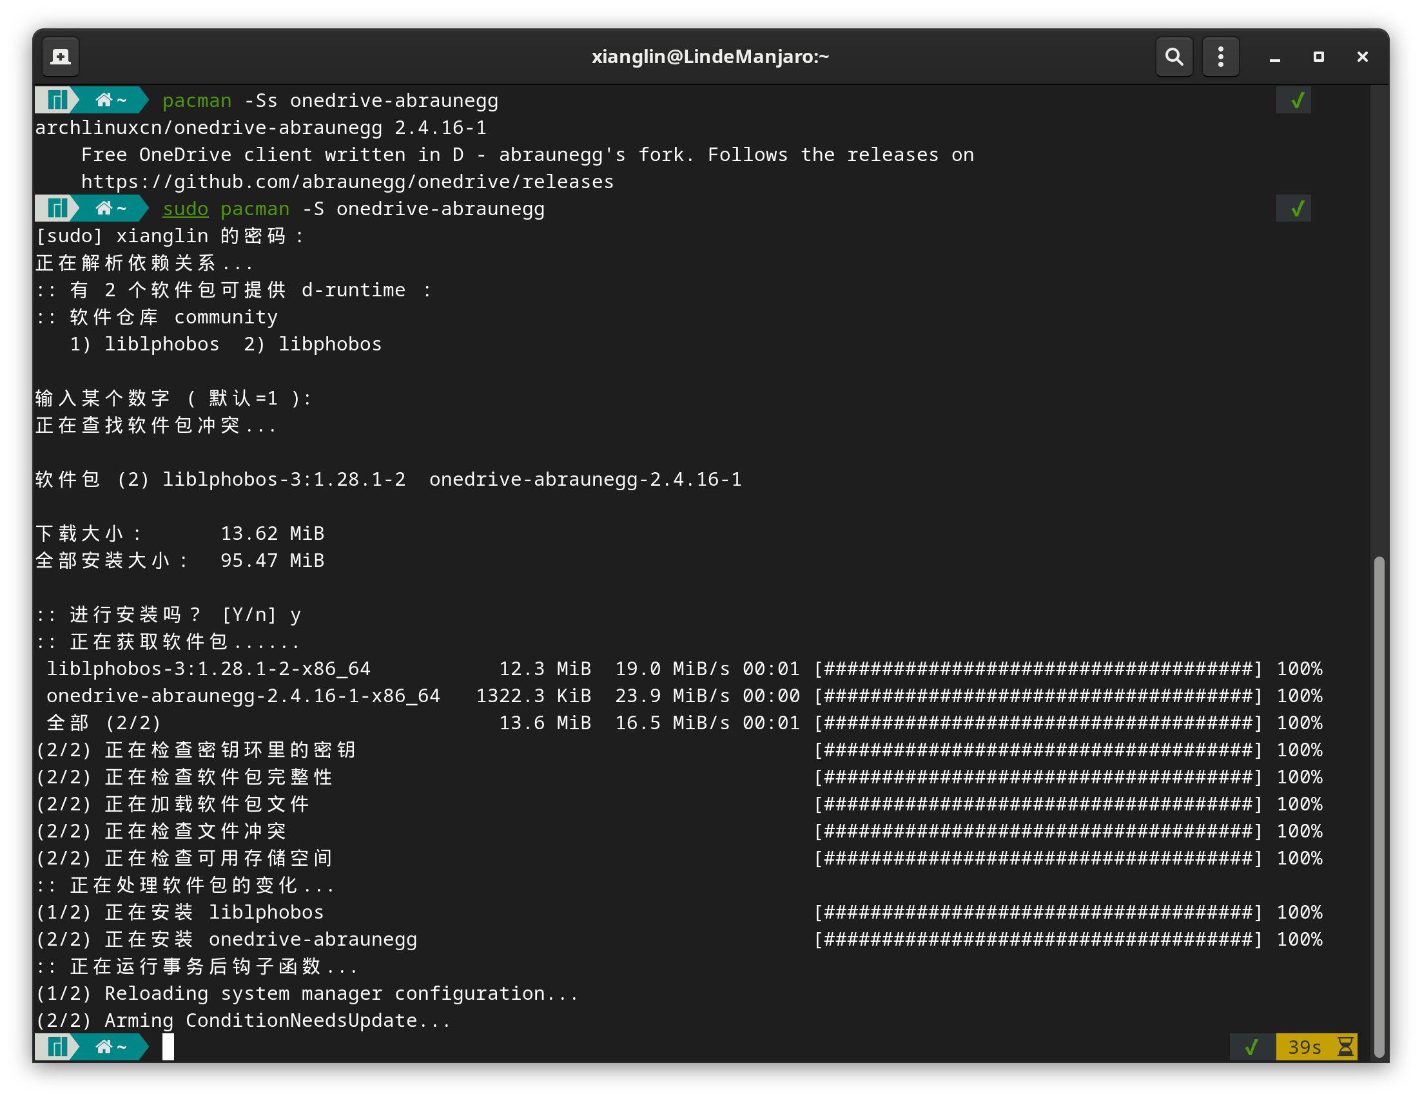The image size is (1422, 1099).
Task: Open a new terminal tab
Action: pos(61,57)
